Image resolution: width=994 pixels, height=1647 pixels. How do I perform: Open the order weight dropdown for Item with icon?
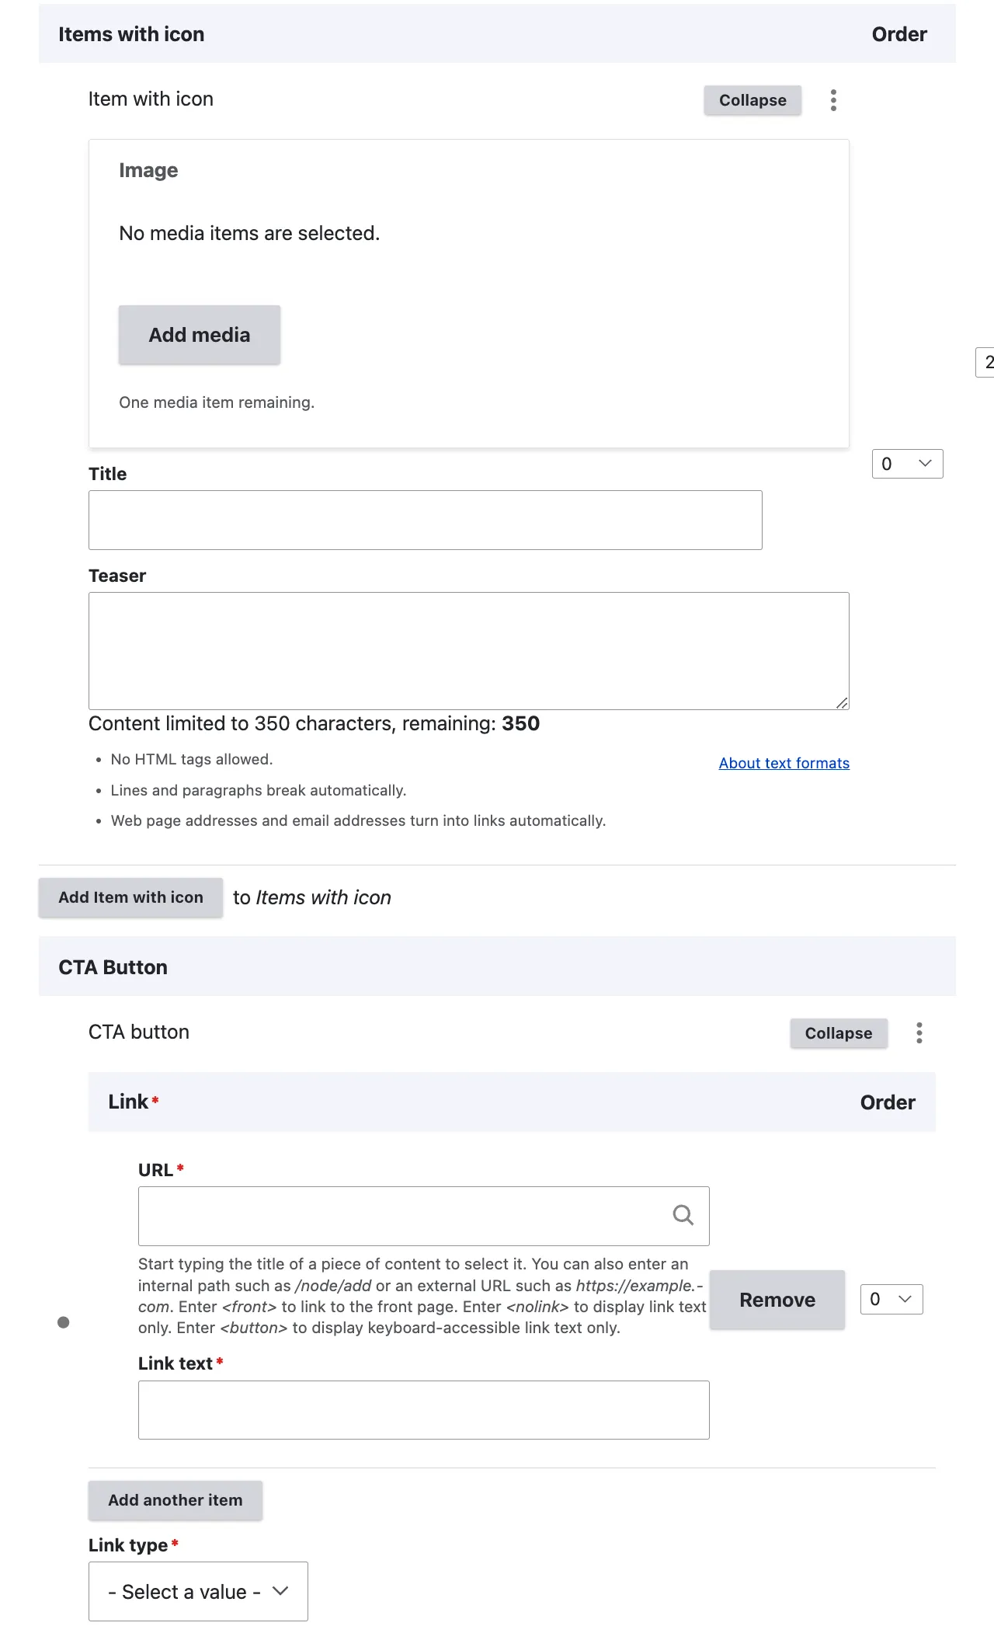(907, 464)
